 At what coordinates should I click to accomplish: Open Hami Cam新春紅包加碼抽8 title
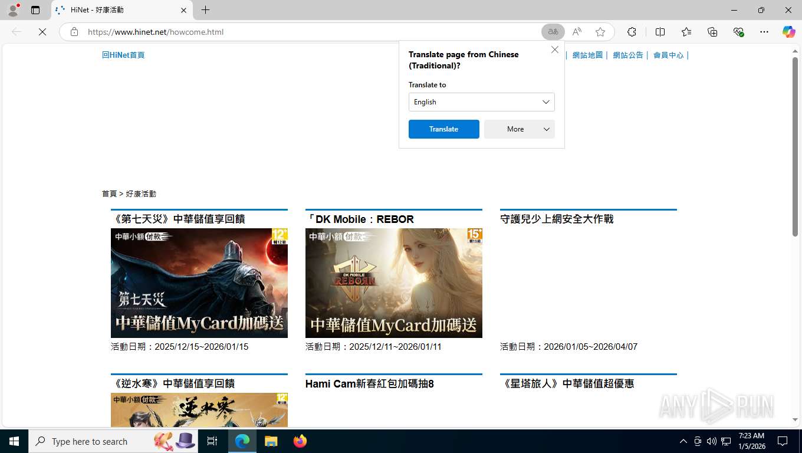(370, 383)
